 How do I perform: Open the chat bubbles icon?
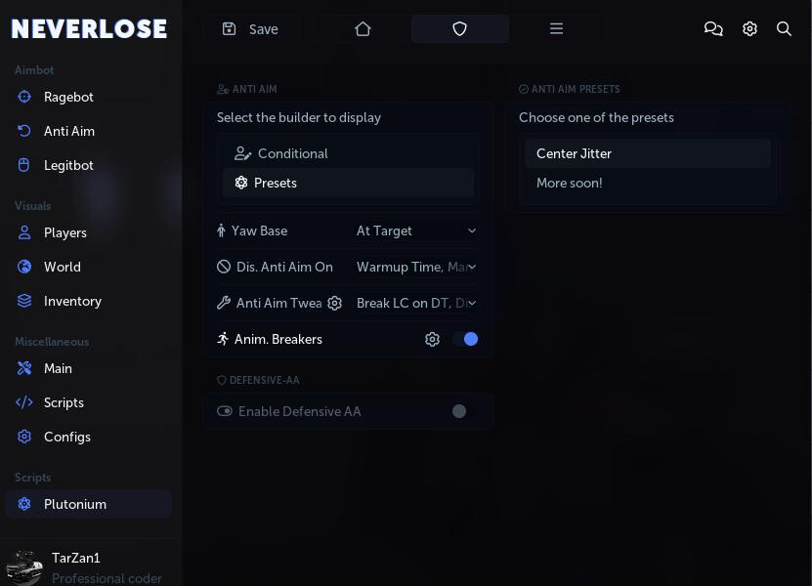point(713,29)
